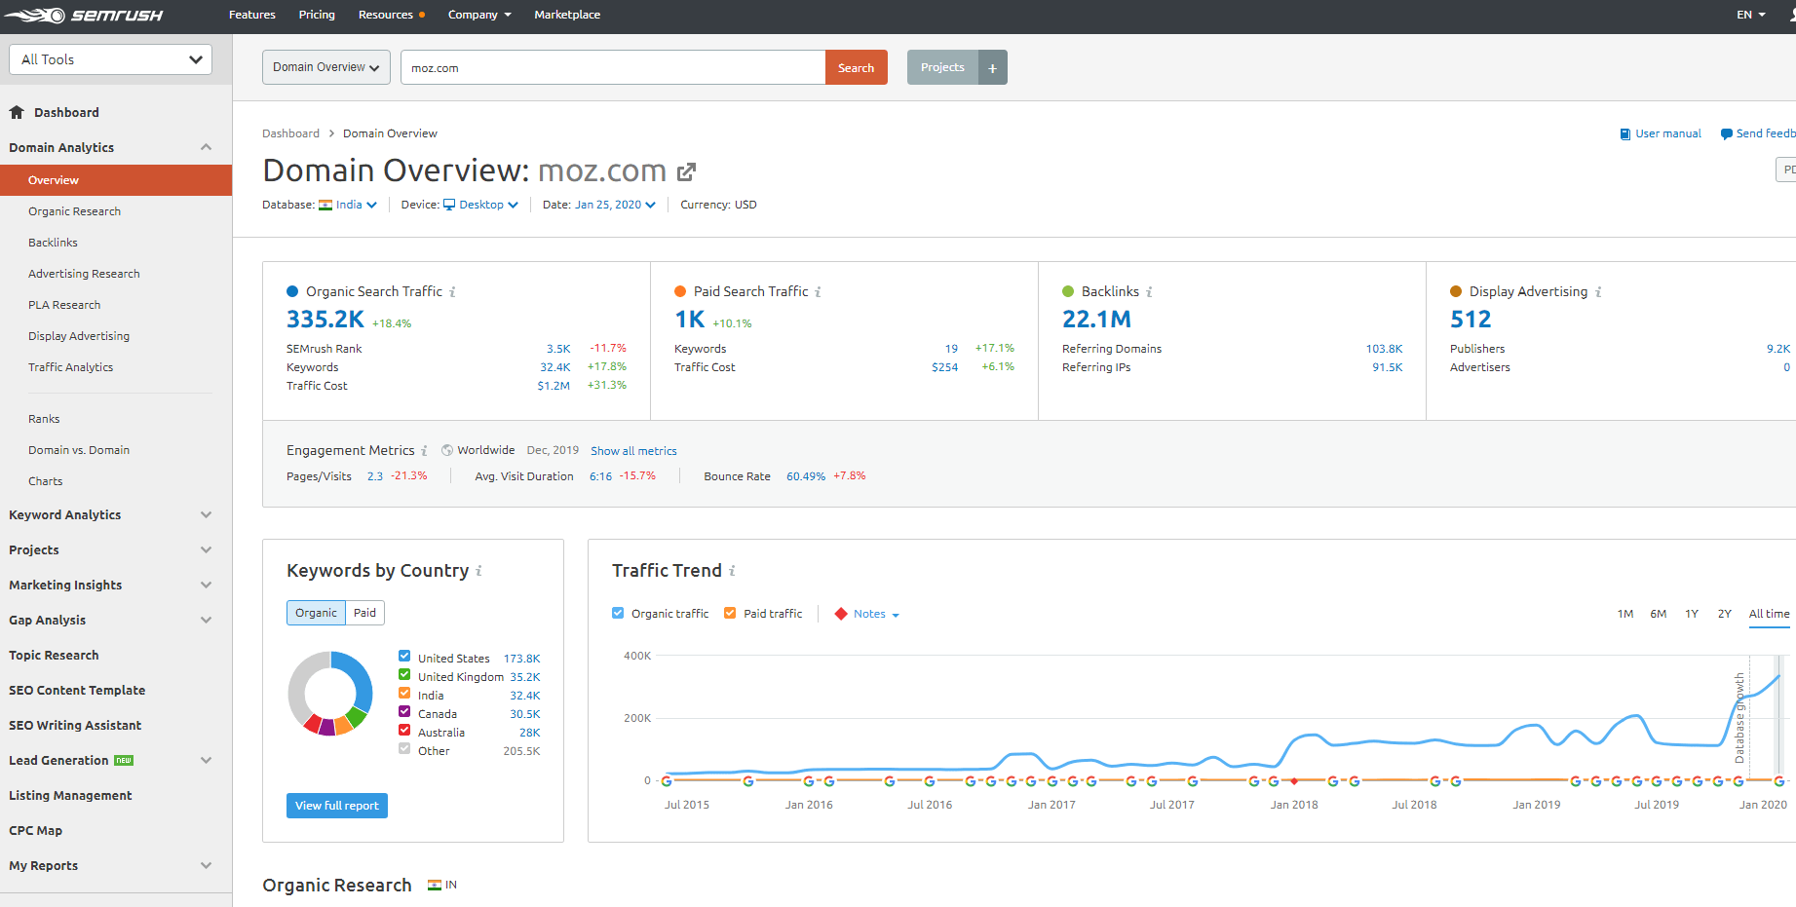Open the Dashboard home icon

[x=17, y=112]
